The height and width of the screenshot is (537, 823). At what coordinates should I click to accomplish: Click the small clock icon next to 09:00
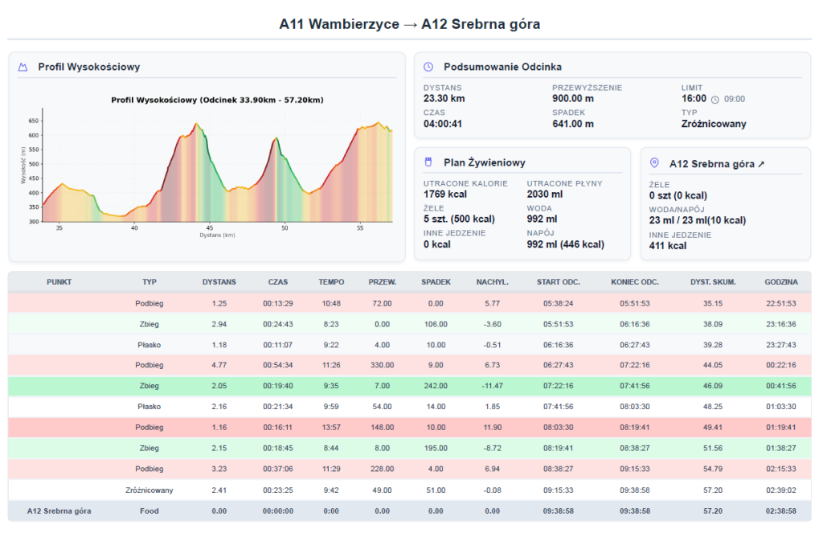click(x=714, y=100)
